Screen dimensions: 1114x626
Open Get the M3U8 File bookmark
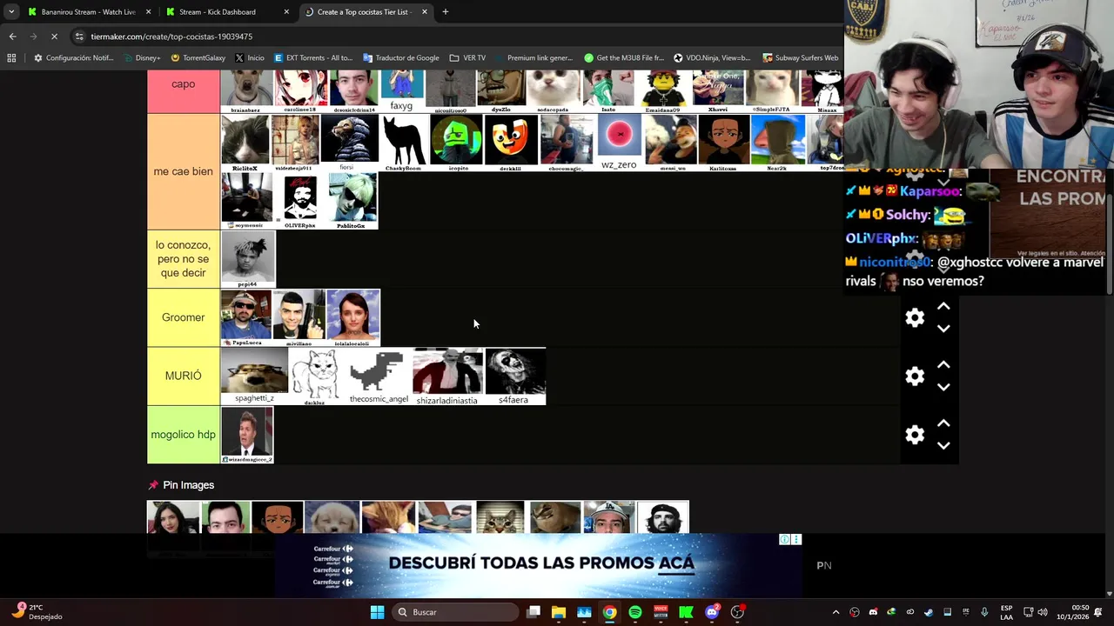624,58
